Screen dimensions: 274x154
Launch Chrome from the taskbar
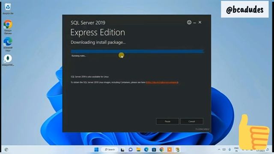162,149
